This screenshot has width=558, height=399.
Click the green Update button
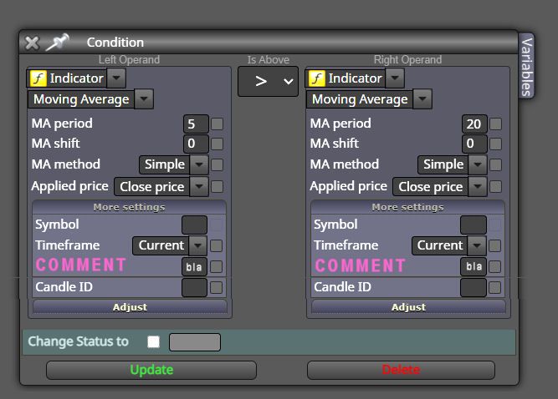coord(151,370)
